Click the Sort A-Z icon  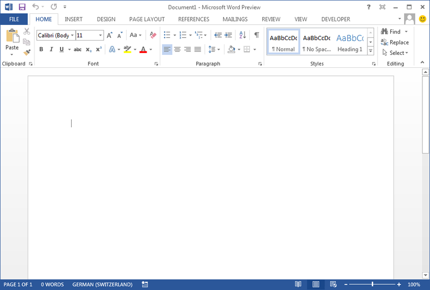coord(242,35)
